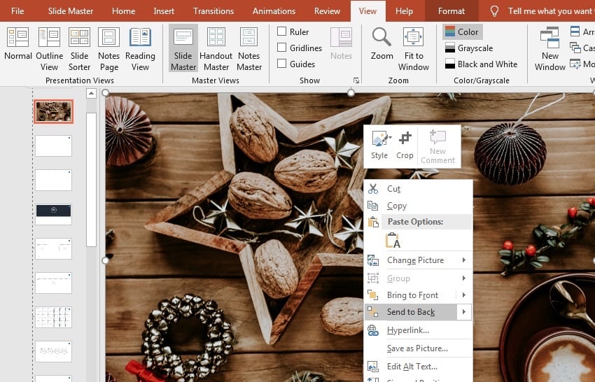Turn on the Guides checkbox
This screenshot has height=382, width=595.
[x=281, y=64]
